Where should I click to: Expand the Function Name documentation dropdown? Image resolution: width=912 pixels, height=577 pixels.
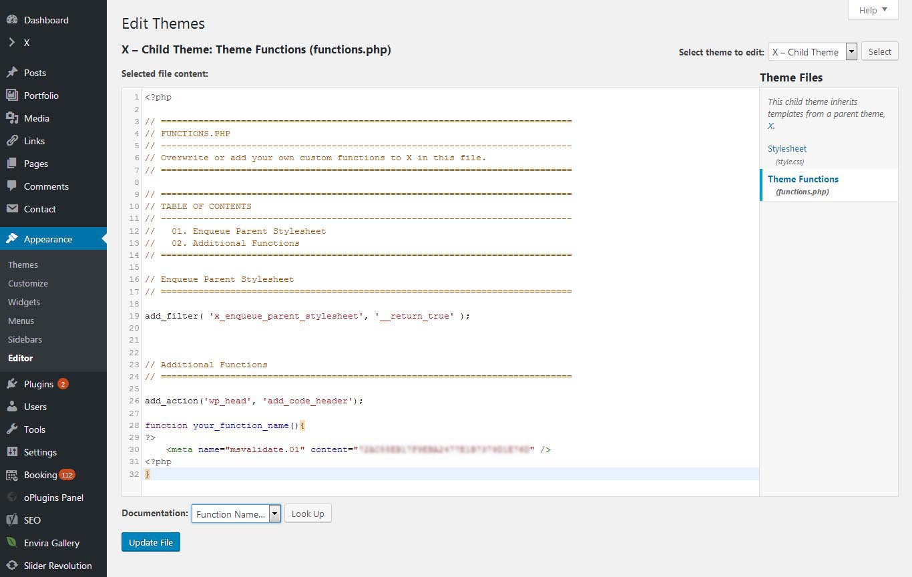236,514
